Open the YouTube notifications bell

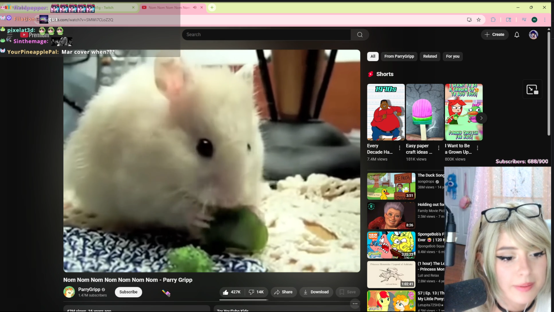click(517, 35)
